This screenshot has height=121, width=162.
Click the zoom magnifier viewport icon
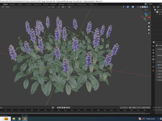(x=149, y=23)
